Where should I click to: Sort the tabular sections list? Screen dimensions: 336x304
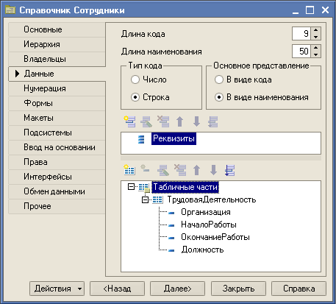[229, 170]
